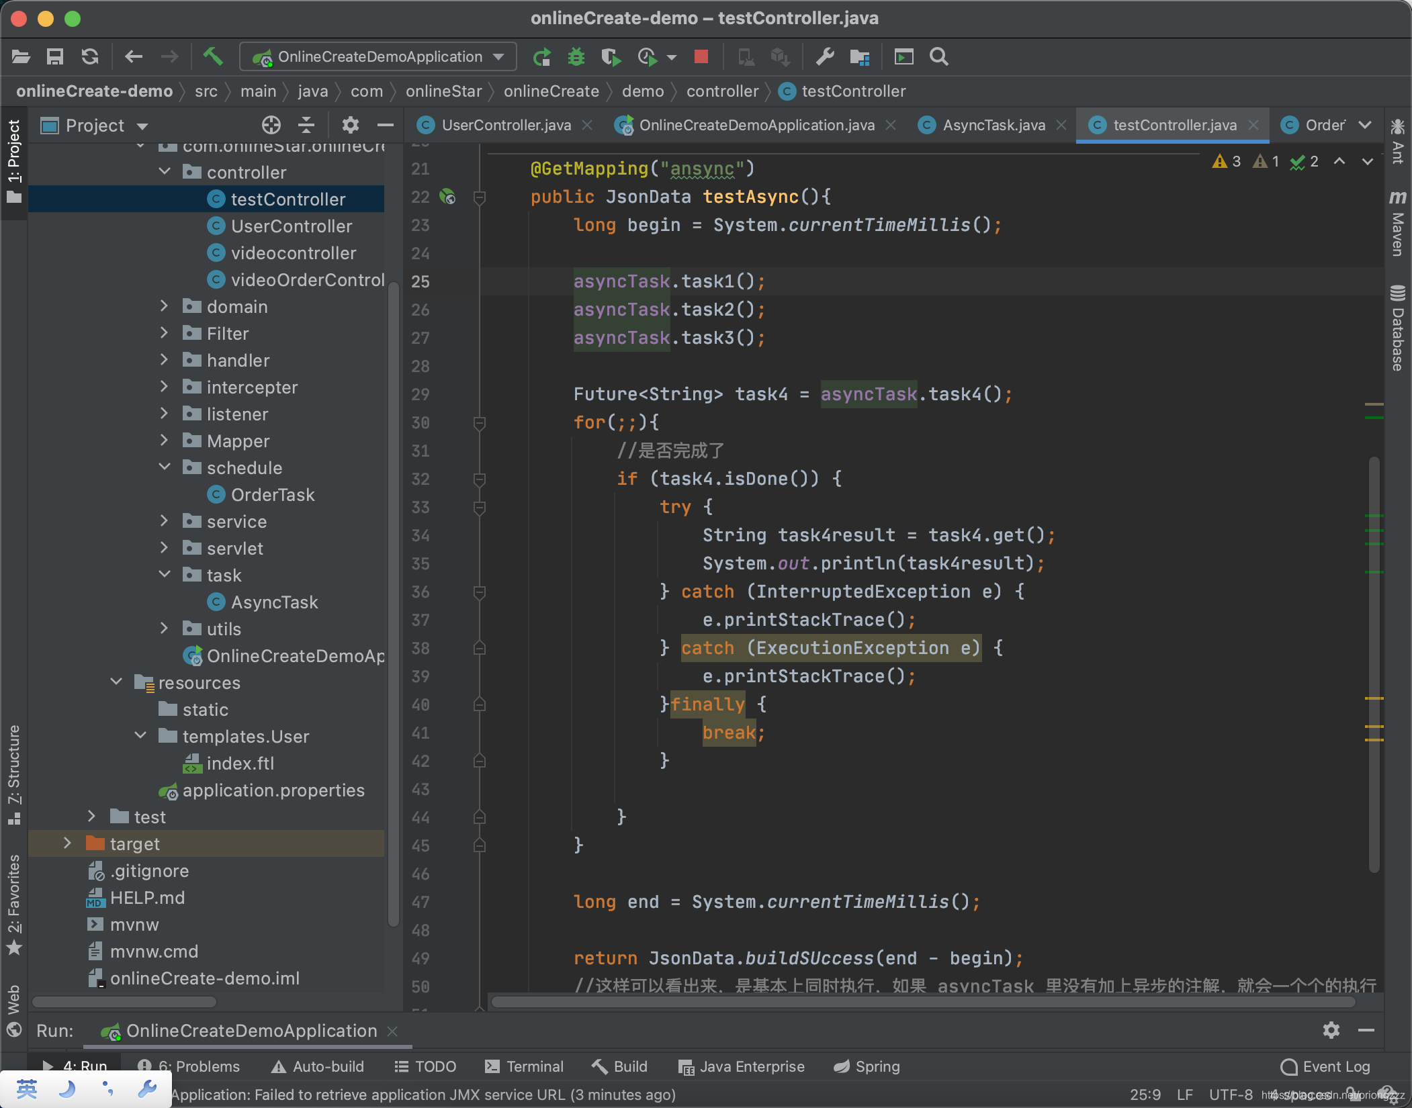Click the editor horizontal scrollbar

[924, 1002]
